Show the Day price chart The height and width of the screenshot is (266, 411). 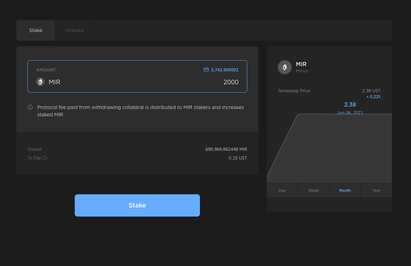282,190
